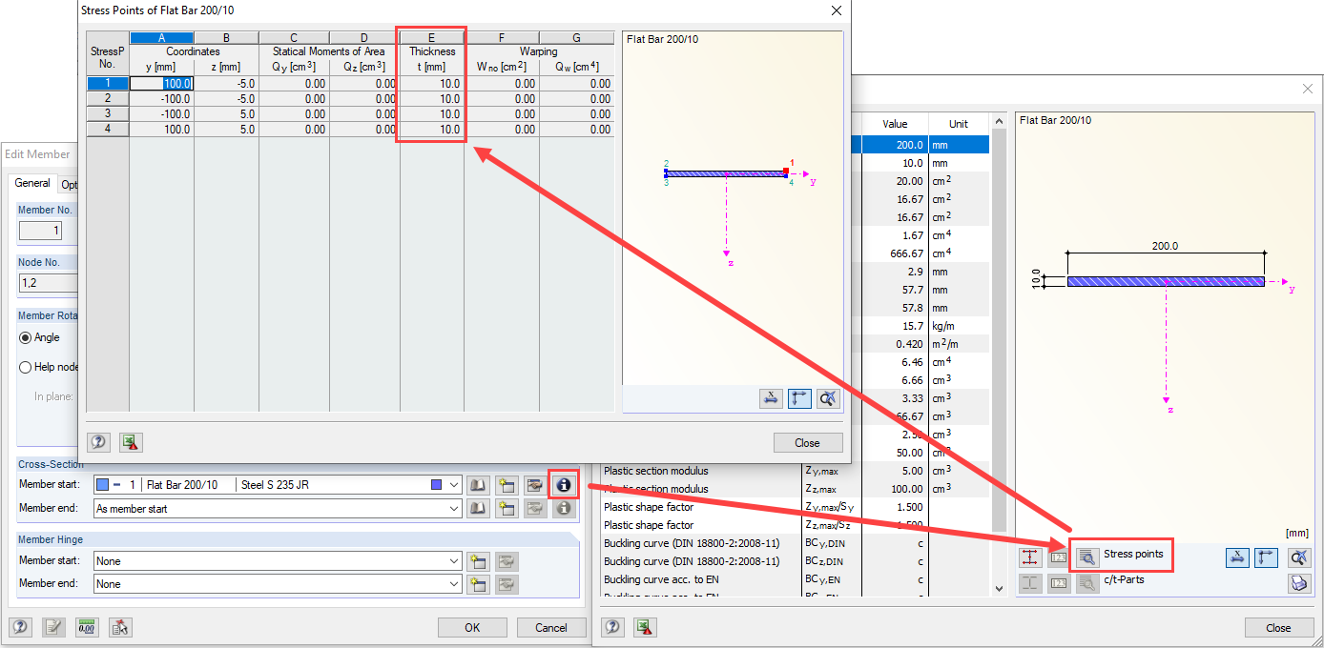The height and width of the screenshot is (648, 1324).
Task: Open cross-section info for Member start
Action: point(565,485)
